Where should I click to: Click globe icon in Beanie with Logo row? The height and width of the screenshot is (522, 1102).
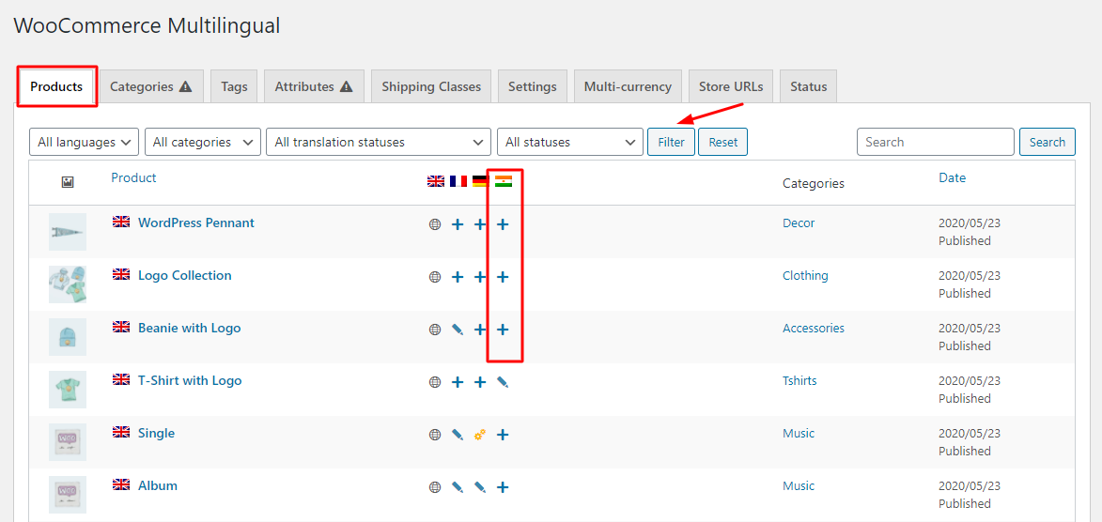(x=435, y=330)
